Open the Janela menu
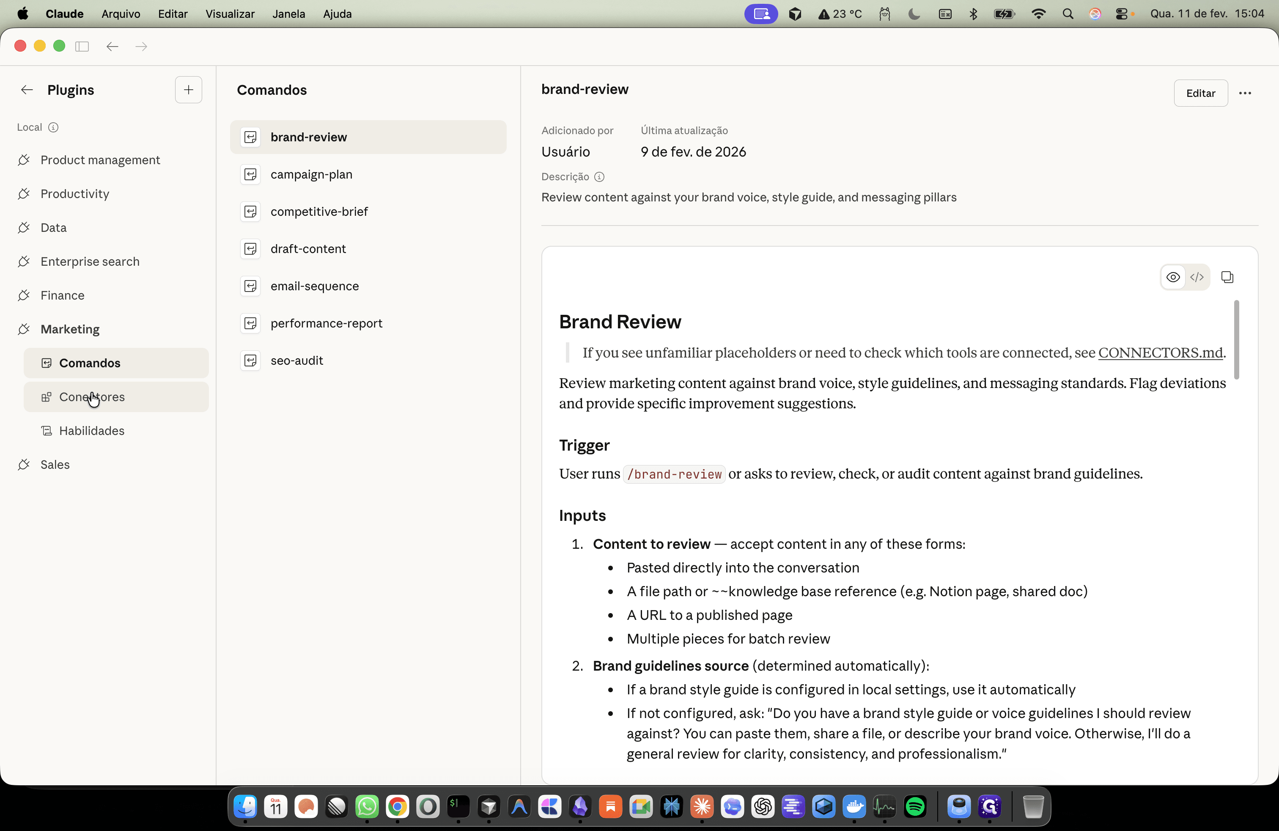This screenshot has width=1279, height=831. 288,14
